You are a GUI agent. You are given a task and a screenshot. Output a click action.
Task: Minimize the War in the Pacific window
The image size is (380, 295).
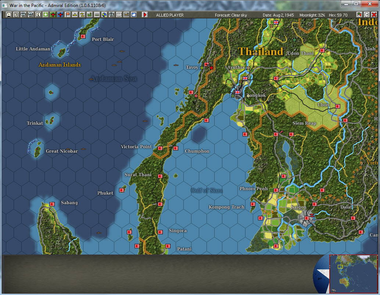point(346,4)
